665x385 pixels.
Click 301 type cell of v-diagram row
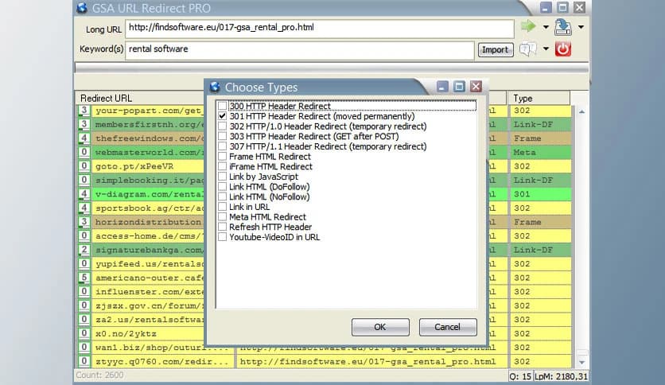pyautogui.click(x=540, y=194)
